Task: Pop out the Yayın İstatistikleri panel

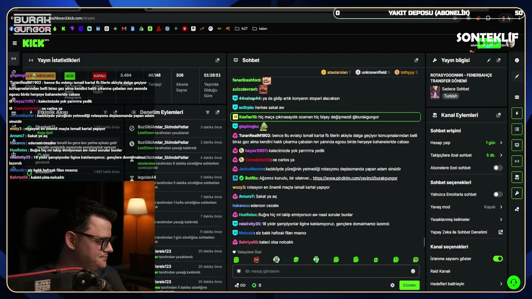Action: [x=217, y=60]
